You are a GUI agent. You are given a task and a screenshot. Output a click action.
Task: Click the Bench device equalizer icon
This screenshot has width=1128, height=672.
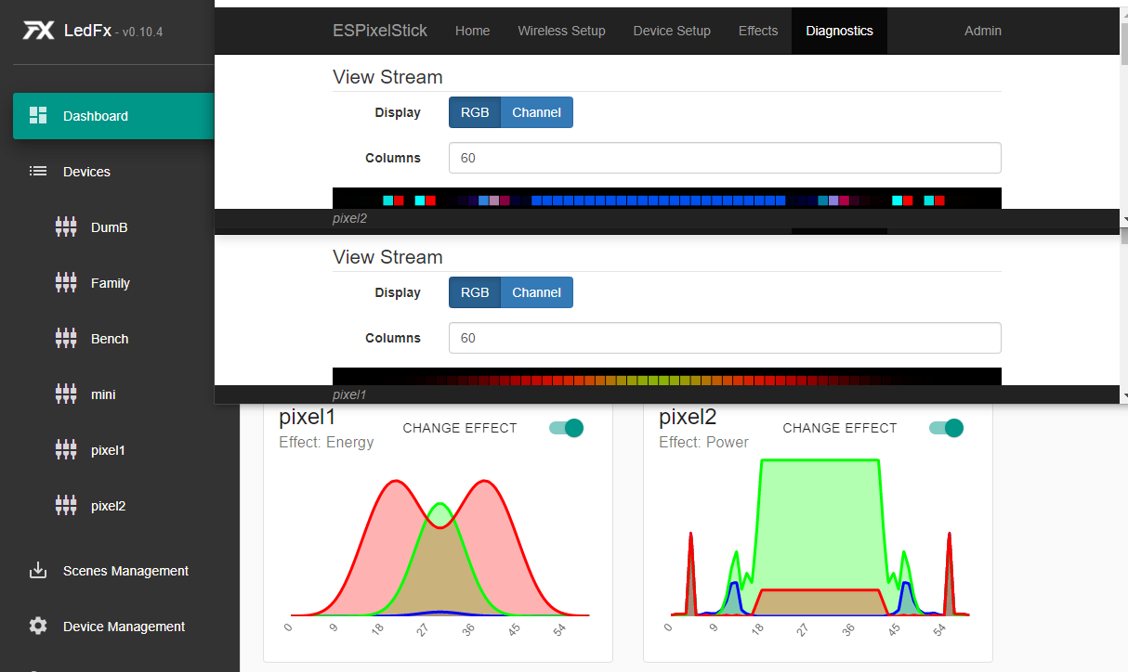click(66, 338)
